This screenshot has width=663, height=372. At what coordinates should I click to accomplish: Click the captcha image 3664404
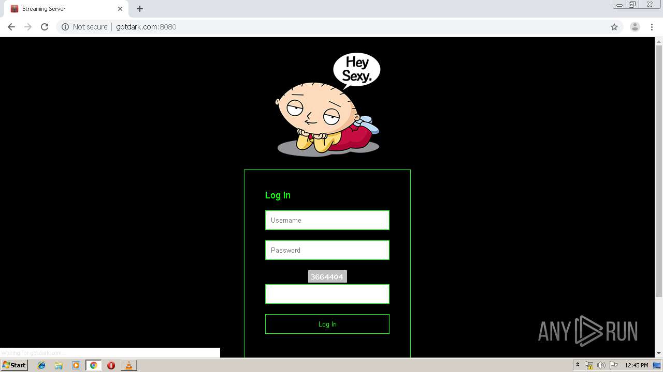click(x=327, y=277)
